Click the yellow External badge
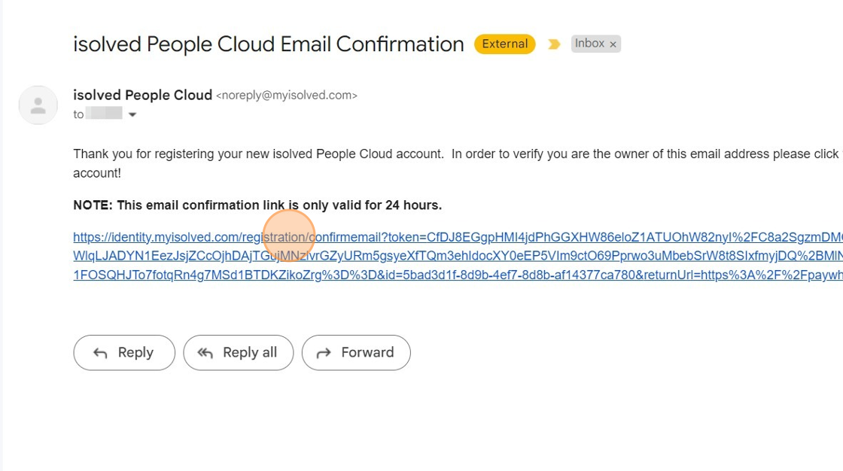The height and width of the screenshot is (471, 843). 505,44
